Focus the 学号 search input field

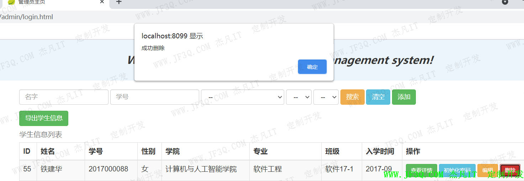coord(154,97)
